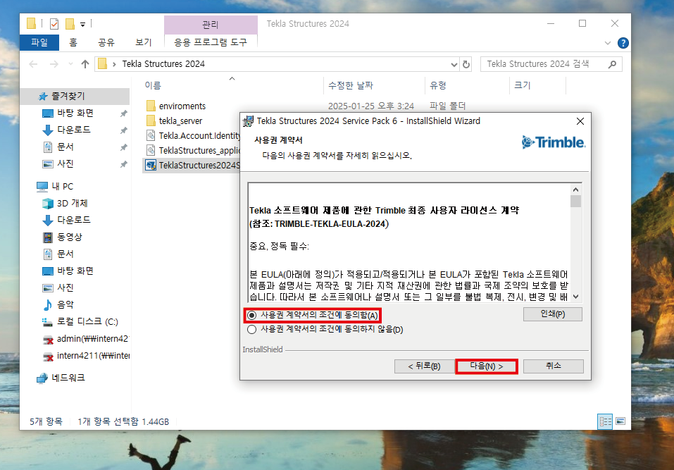Click the 음악 music note icon
This screenshot has height=470, width=674.
coord(48,305)
